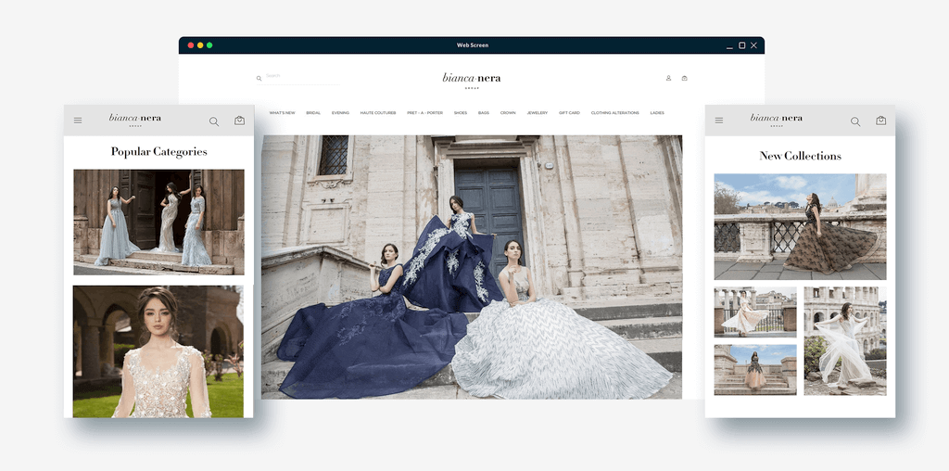Click the bianca nera logo in the web screen
Screen dimensions: 949x471
click(472, 80)
